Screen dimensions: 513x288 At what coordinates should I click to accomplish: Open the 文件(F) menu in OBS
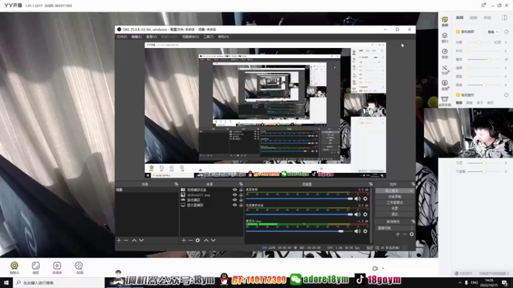click(122, 36)
